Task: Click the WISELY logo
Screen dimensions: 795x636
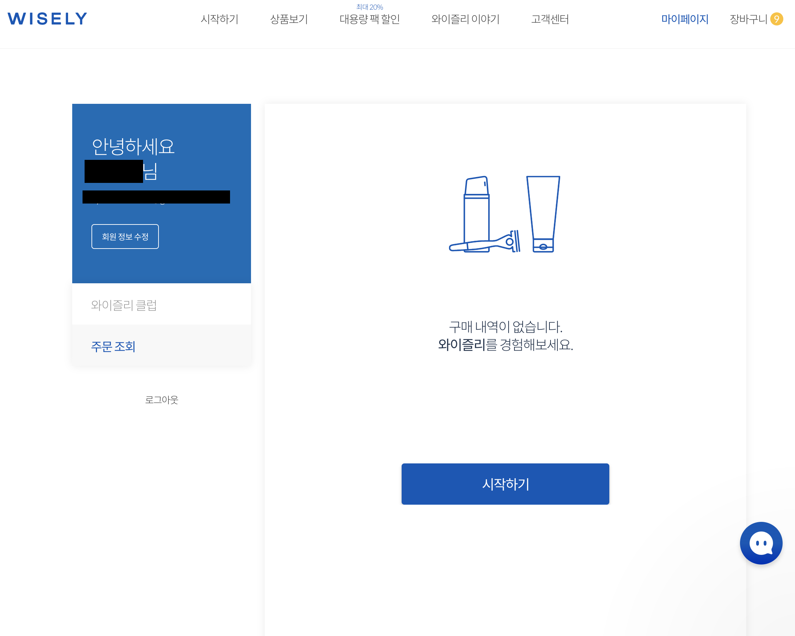Action: [x=47, y=19]
